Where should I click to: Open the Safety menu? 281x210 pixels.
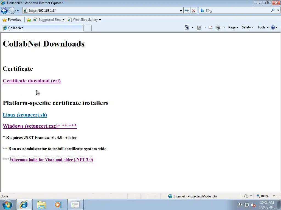click(x=248, y=27)
